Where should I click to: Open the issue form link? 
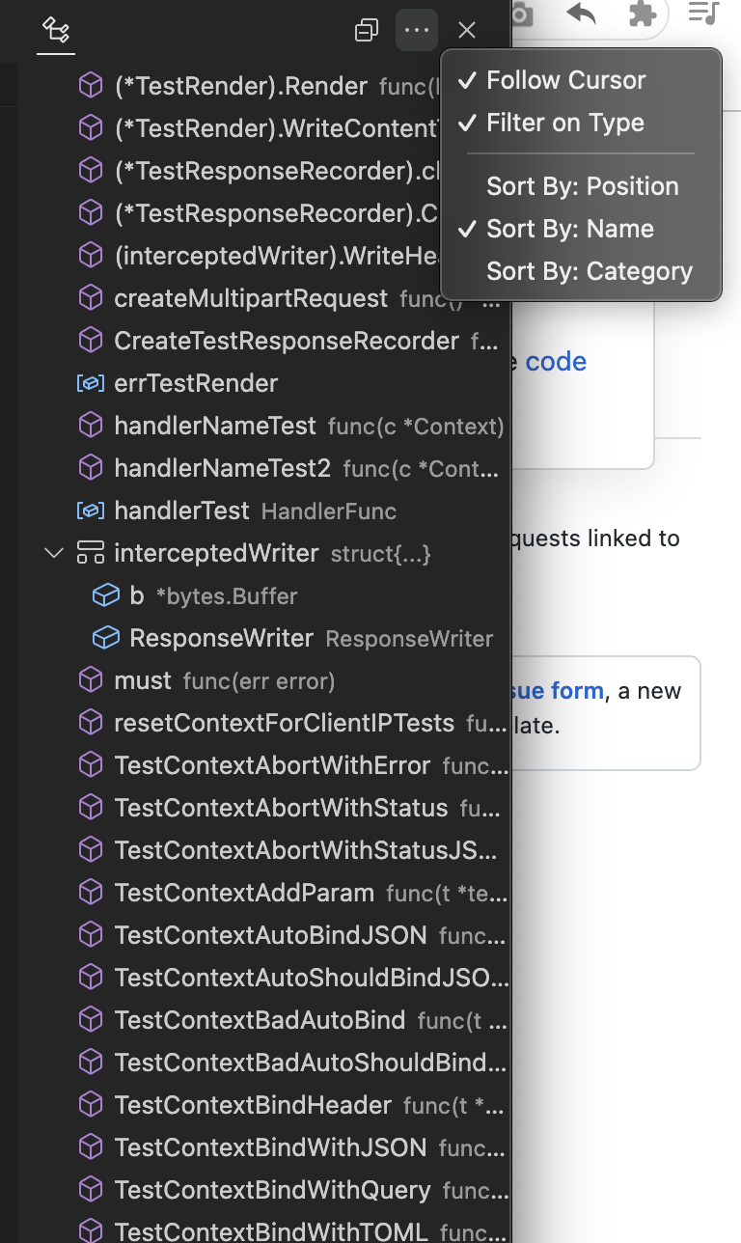(559, 690)
